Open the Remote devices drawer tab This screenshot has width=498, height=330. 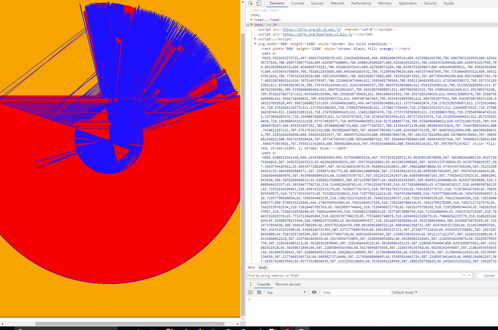point(288,284)
